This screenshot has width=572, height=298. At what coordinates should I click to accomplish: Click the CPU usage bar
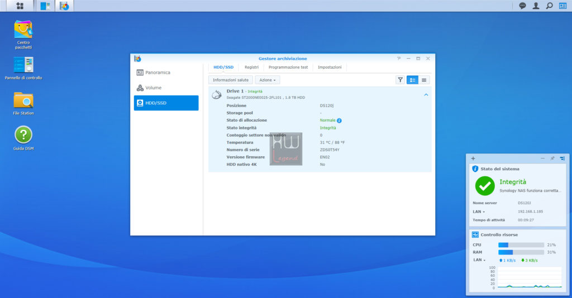(521, 245)
